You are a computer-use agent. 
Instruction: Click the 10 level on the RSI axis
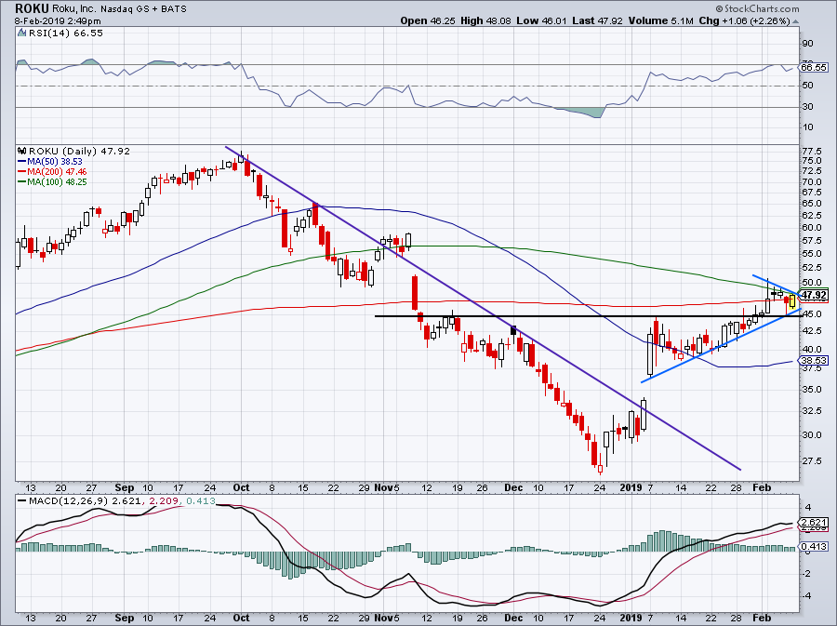pos(807,127)
